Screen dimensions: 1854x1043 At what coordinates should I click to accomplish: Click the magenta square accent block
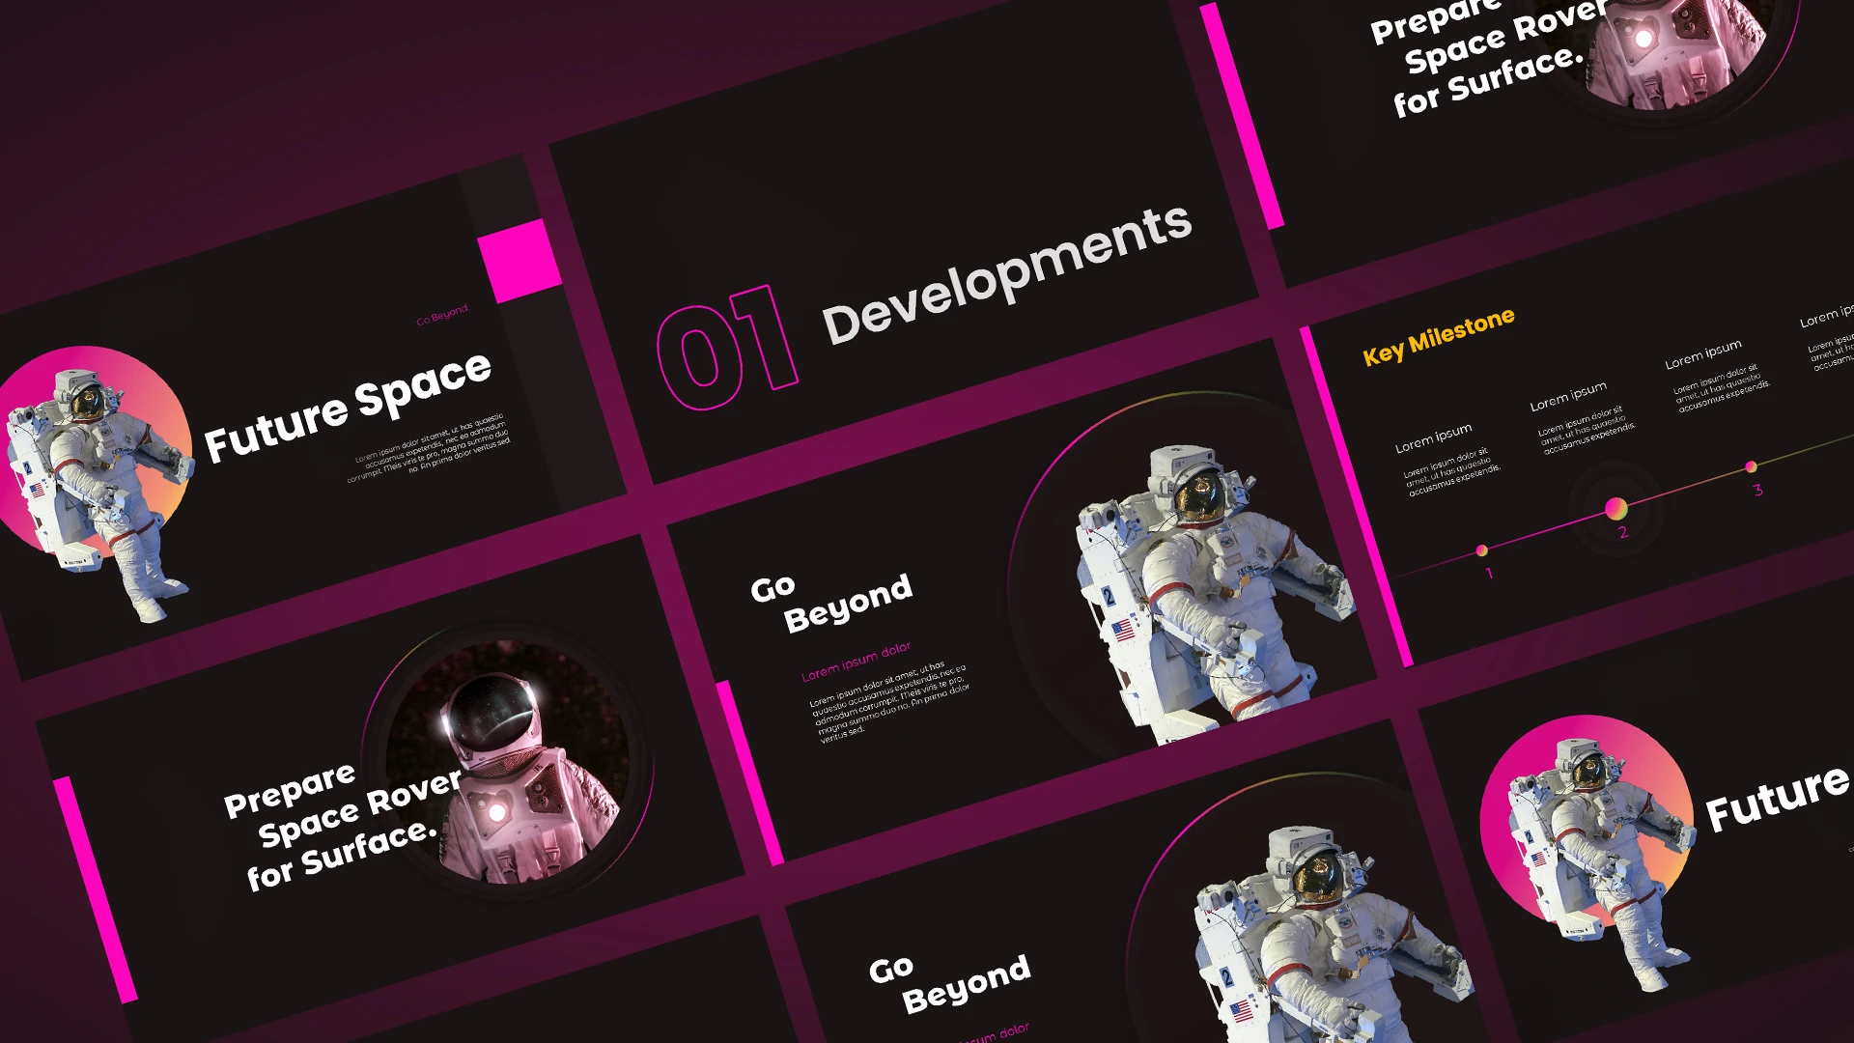tap(520, 259)
